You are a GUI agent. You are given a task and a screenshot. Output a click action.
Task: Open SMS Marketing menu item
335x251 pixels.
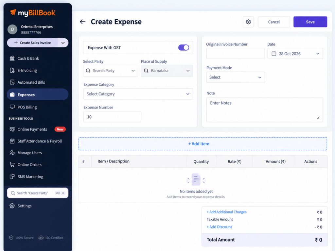click(38, 176)
